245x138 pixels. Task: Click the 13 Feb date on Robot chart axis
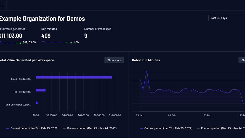pos(207,115)
